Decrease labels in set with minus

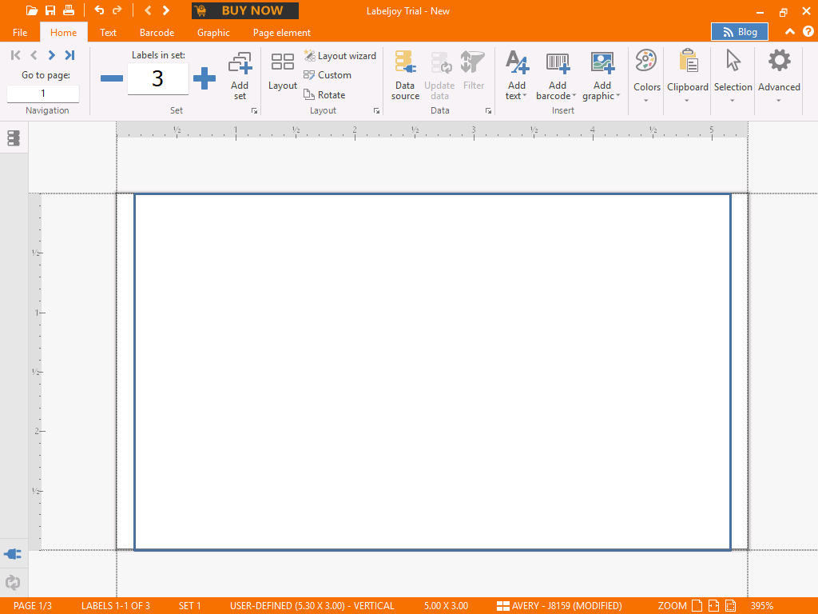point(112,78)
